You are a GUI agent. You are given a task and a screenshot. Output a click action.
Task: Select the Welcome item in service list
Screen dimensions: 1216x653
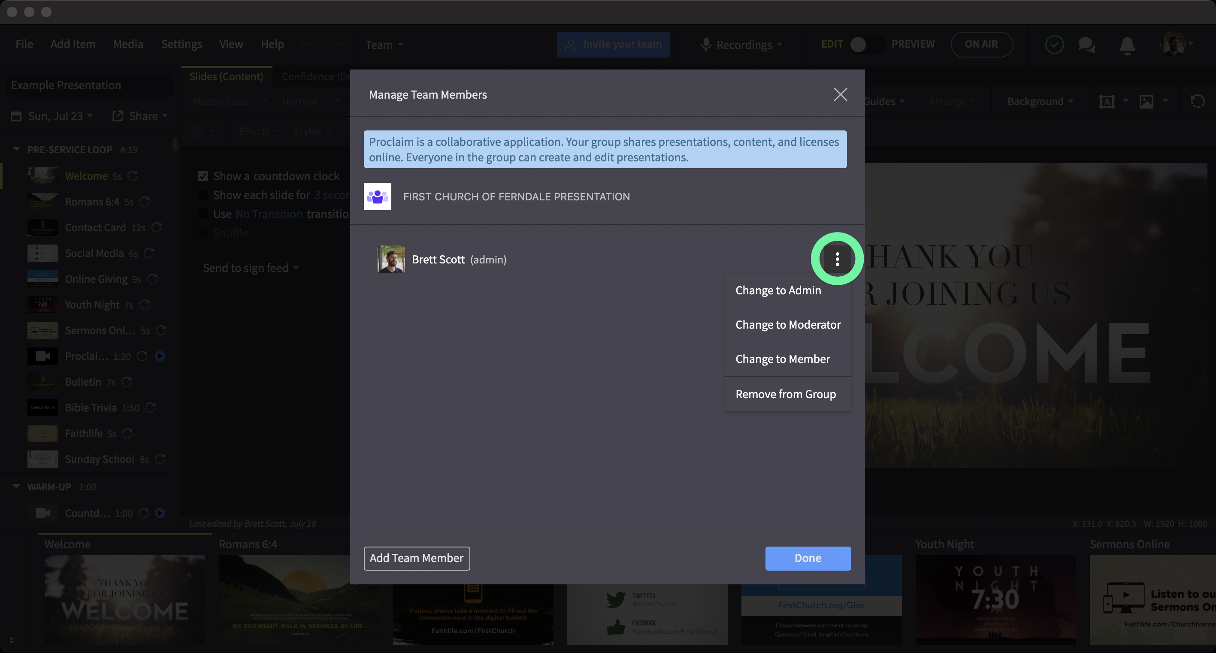(90, 176)
